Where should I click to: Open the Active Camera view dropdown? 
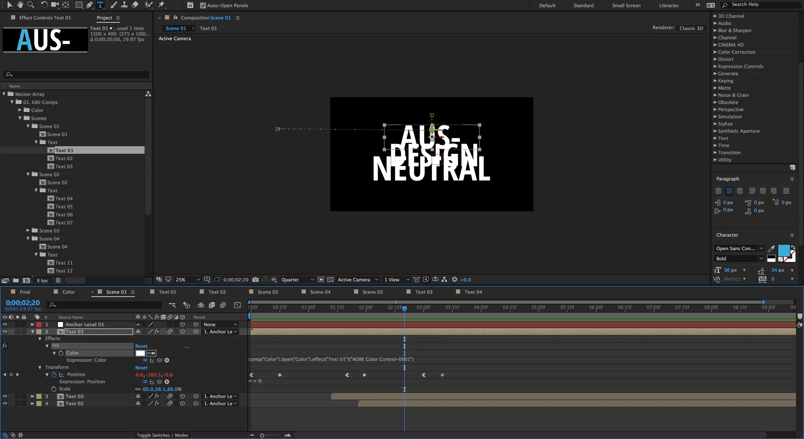[358, 279]
